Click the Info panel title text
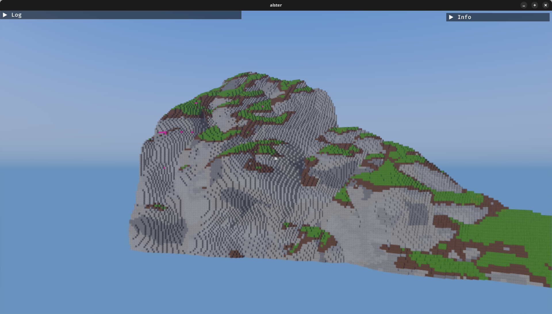 click(464, 17)
